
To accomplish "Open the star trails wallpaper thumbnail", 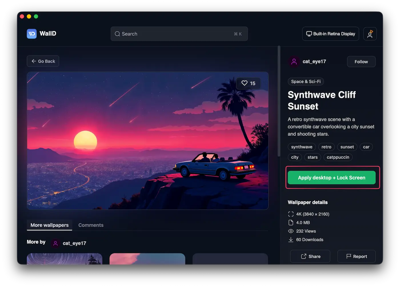I will (x=65, y=259).
